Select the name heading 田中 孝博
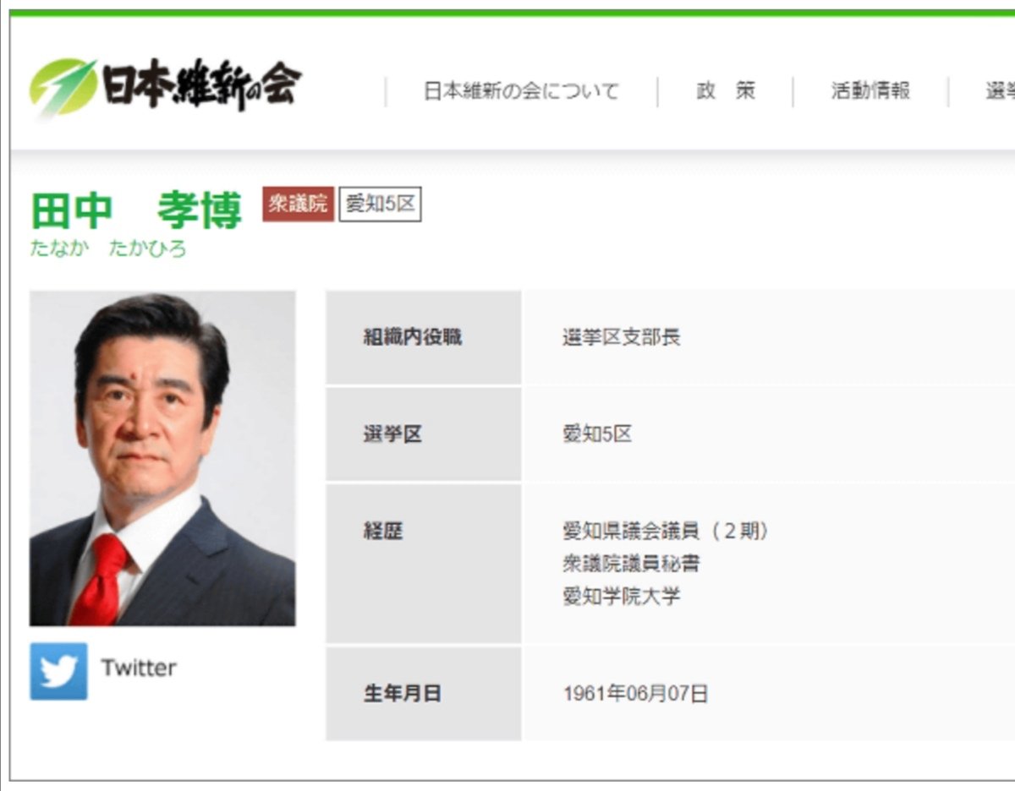Screen dimensions: 1015x791 point(136,210)
